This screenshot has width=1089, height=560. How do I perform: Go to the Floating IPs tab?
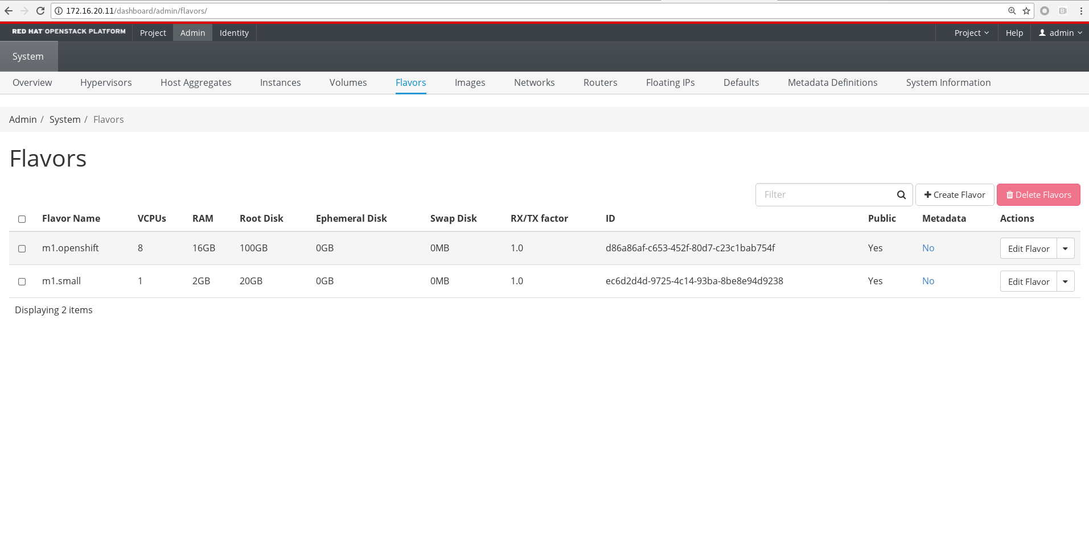click(x=671, y=82)
